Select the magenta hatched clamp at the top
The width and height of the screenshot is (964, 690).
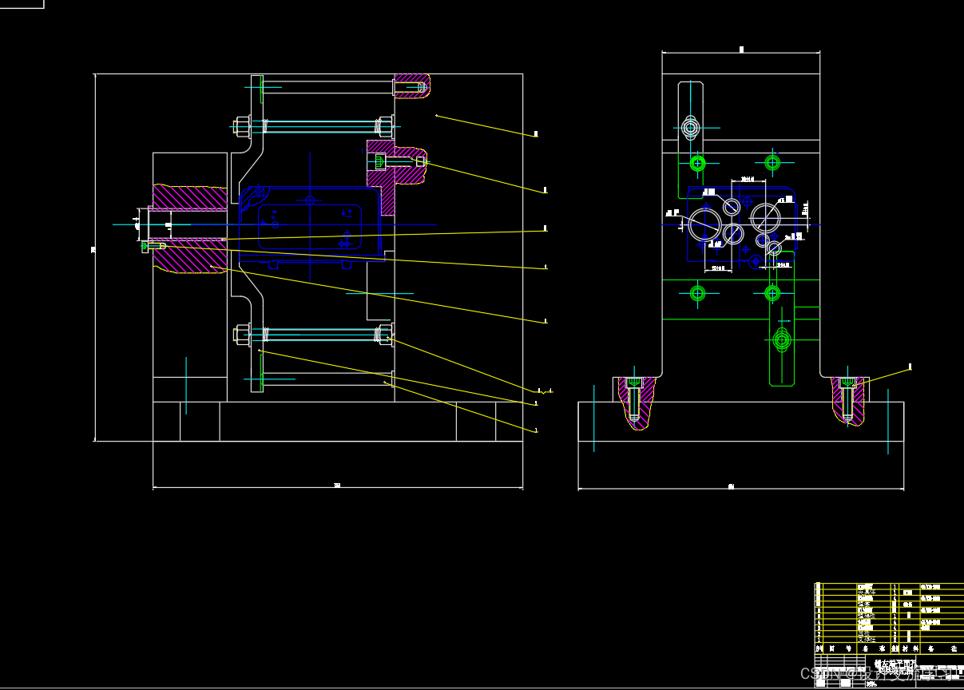411,85
